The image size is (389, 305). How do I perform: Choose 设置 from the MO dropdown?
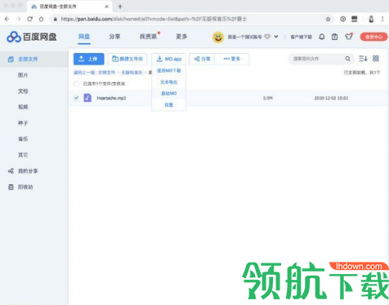point(169,105)
